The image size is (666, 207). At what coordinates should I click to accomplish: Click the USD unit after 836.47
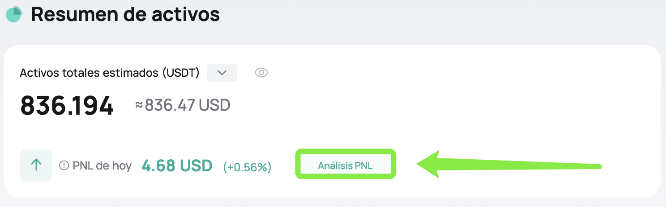click(214, 105)
